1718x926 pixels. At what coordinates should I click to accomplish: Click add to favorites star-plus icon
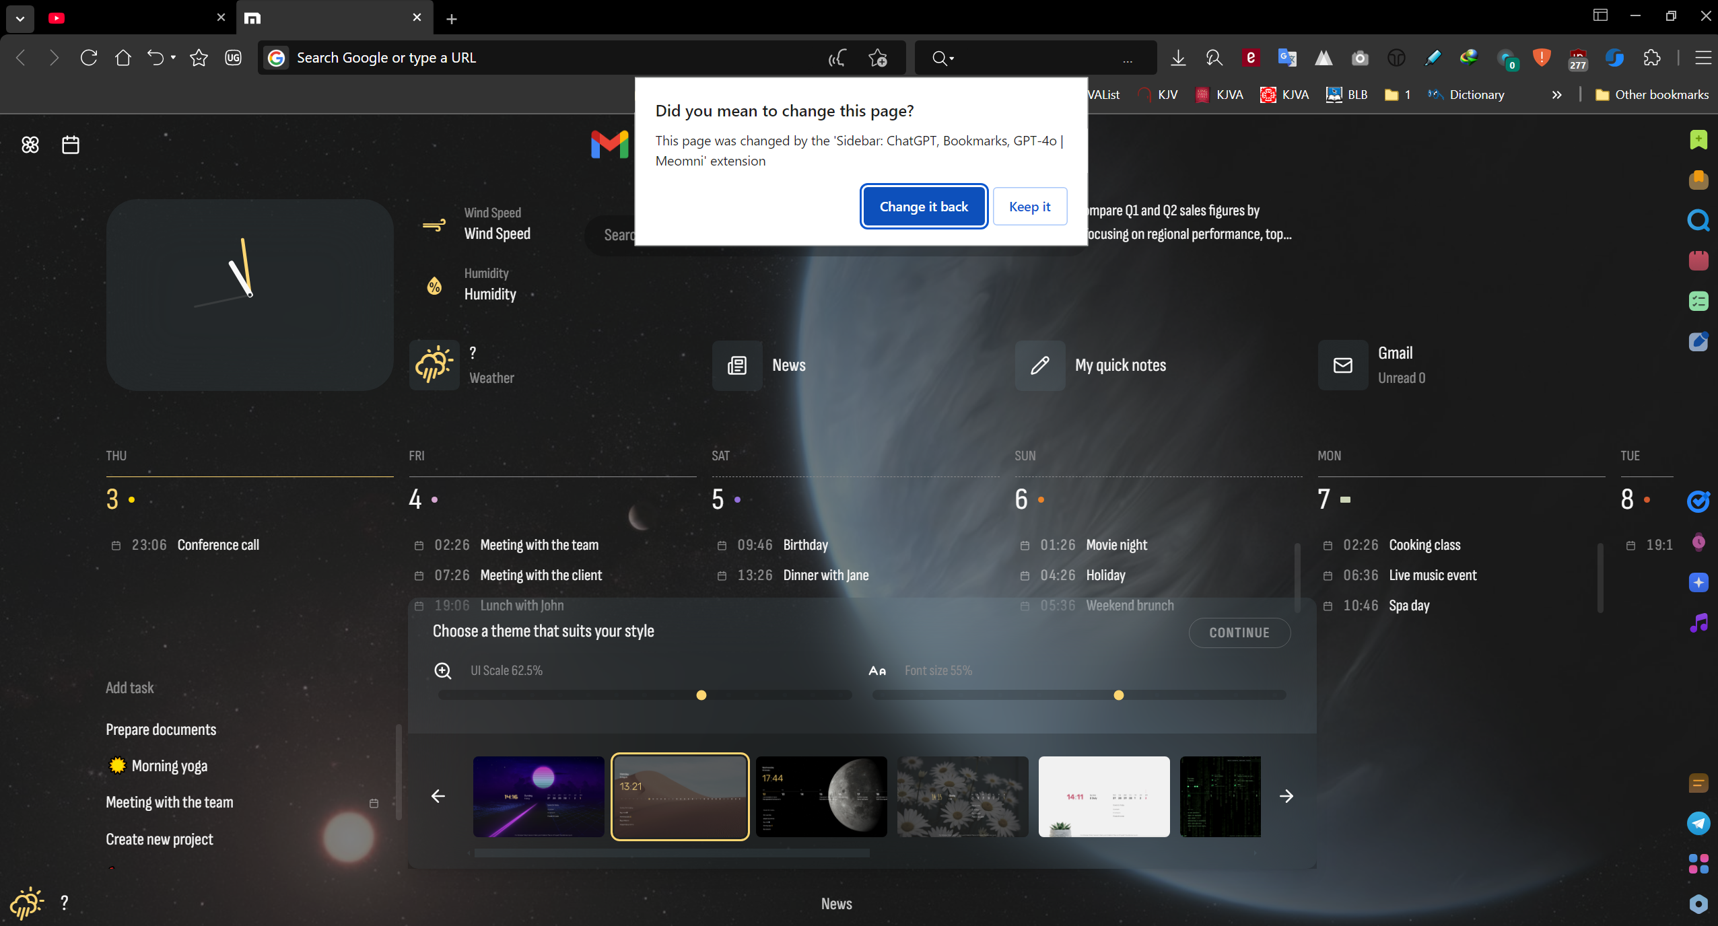[878, 58]
